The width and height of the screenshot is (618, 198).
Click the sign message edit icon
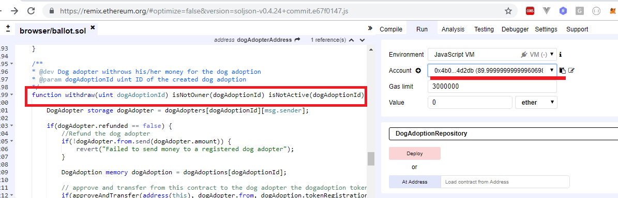(571, 71)
